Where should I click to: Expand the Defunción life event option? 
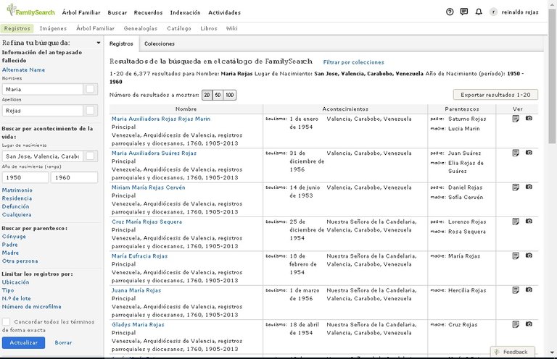pos(16,206)
